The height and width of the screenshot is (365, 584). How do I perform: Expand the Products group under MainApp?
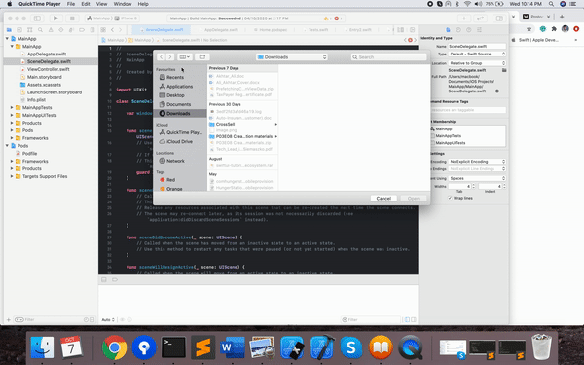point(12,123)
